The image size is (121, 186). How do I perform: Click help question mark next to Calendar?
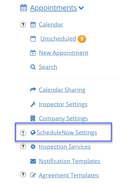coord(23,25)
